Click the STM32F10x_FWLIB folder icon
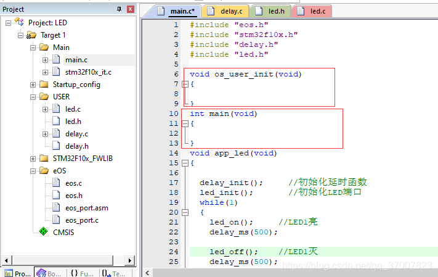The width and height of the screenshot is (438, 277). coord(44,159)
